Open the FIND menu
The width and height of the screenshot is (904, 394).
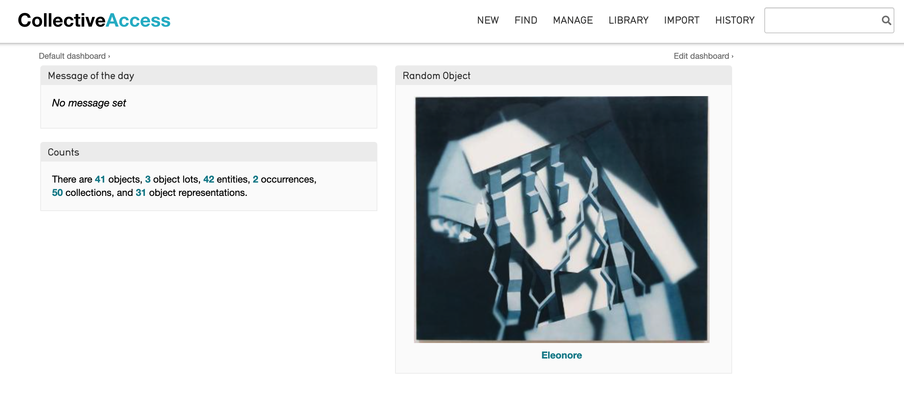[x=526, y=20]
